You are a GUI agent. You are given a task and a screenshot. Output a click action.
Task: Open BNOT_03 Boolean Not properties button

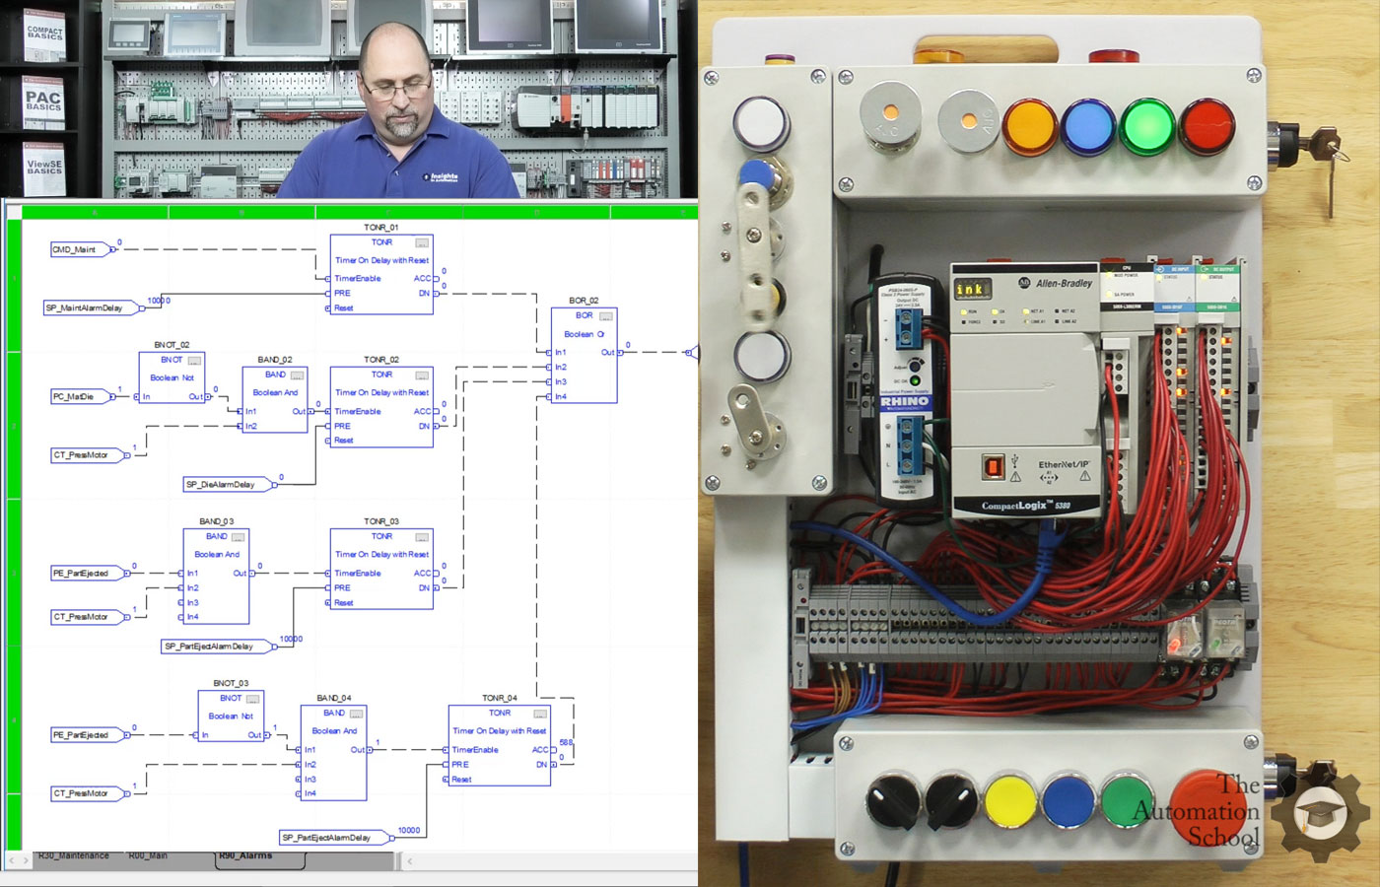[x=253, y=699]
